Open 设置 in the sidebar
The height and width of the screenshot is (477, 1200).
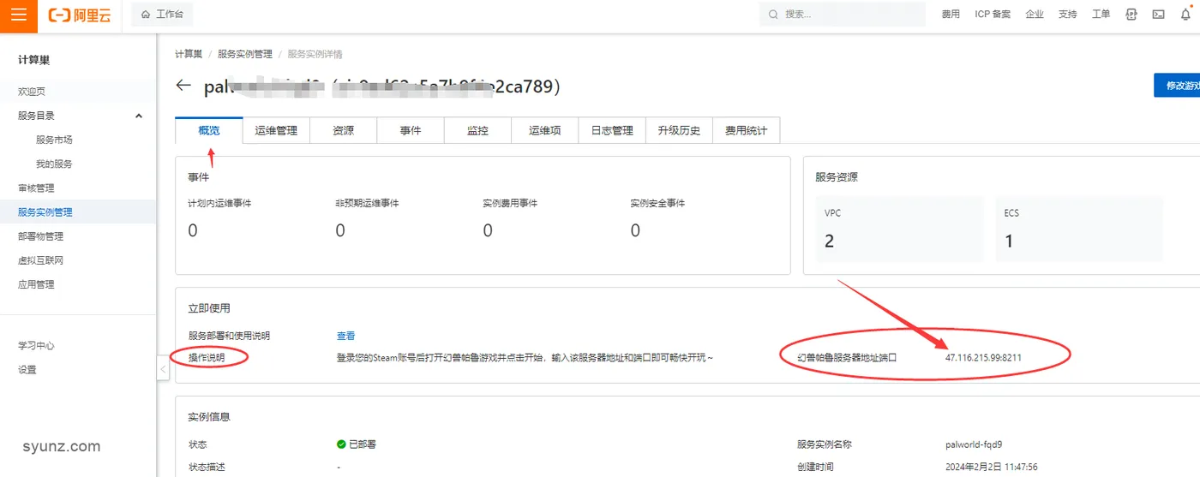(x=27, y=370)
